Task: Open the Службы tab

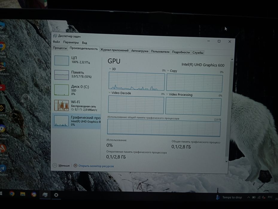Action: click(198, 53)
